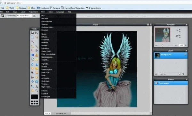This screenshot has height=116, width=192.
Task: Select the Colorpicker eyedropper tool
Action: coord(32,87)
